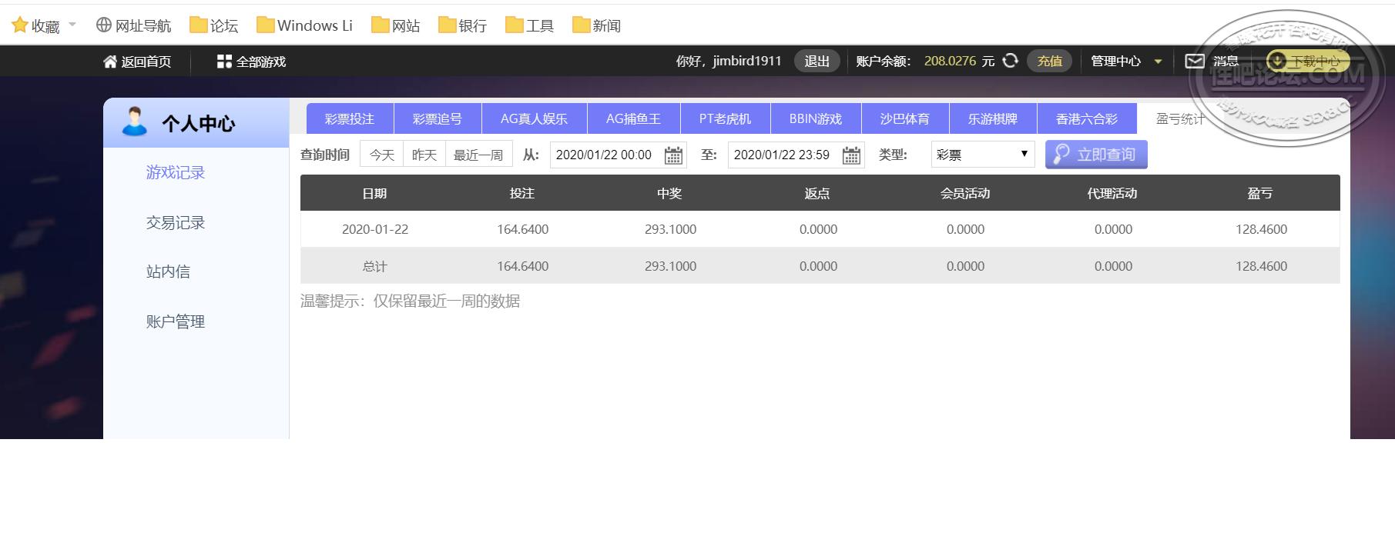Click the 返点 column header
Viewport: 1395px width, 536px height.
tap(817, 193)
